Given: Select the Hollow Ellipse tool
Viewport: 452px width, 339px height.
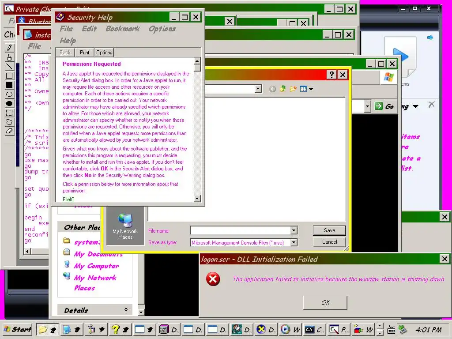Looking at the screenshot, I should pos(9,94).
